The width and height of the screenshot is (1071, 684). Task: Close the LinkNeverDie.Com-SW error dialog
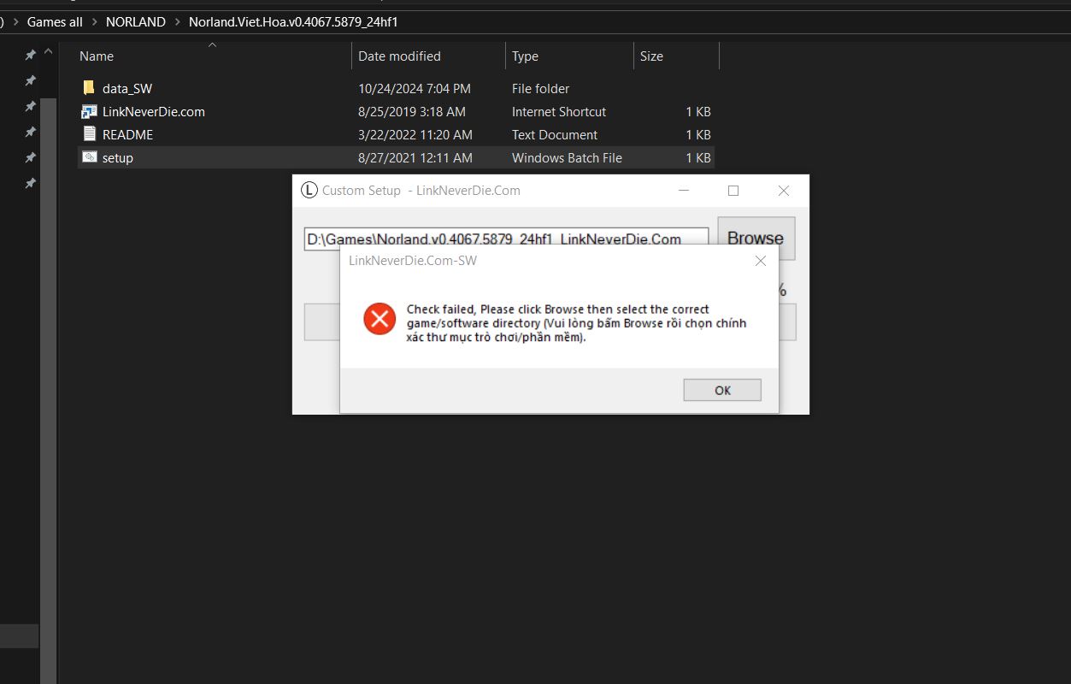pos(760,261)
